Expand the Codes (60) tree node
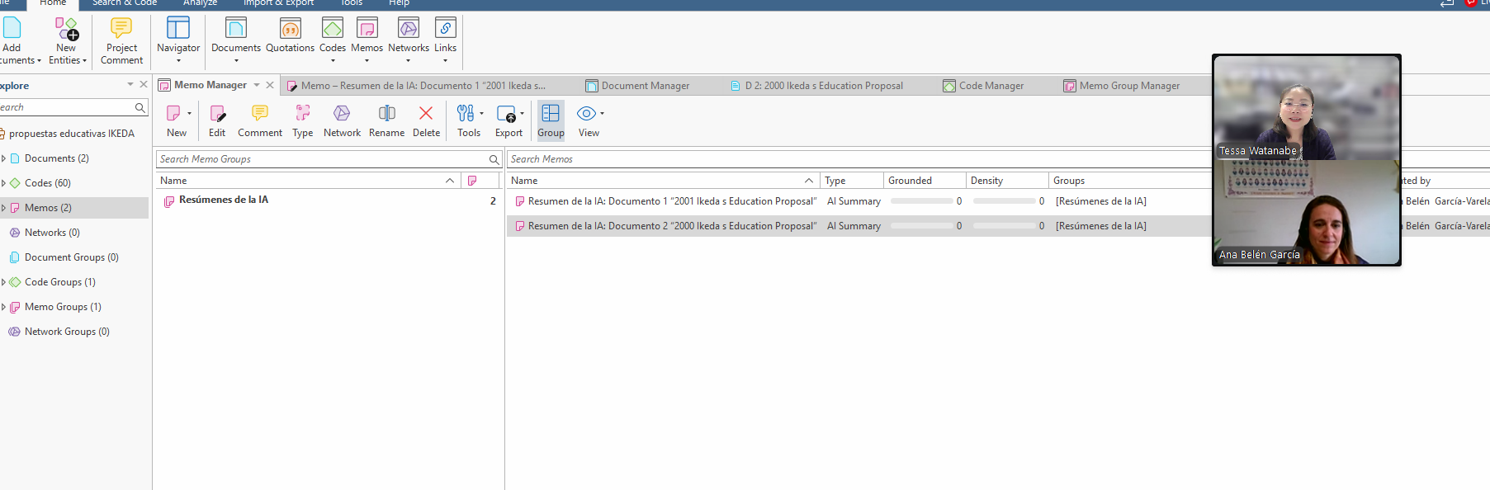Image resolution: width=1490 pixels, height=490 pixels. pyautogui.click(x=4, y=183)
